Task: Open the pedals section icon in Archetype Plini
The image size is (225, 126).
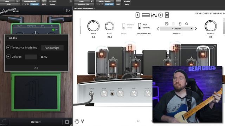Action: click(x=137, y=15)
